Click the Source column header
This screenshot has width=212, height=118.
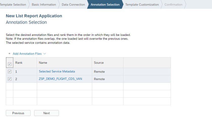coord(99,63)
